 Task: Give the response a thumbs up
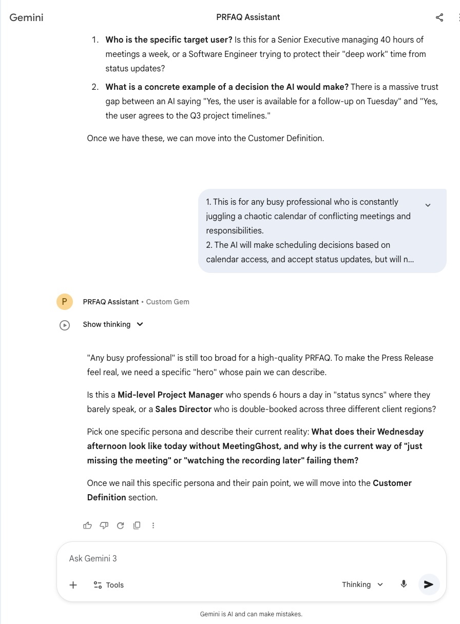(x=87, y=525)
